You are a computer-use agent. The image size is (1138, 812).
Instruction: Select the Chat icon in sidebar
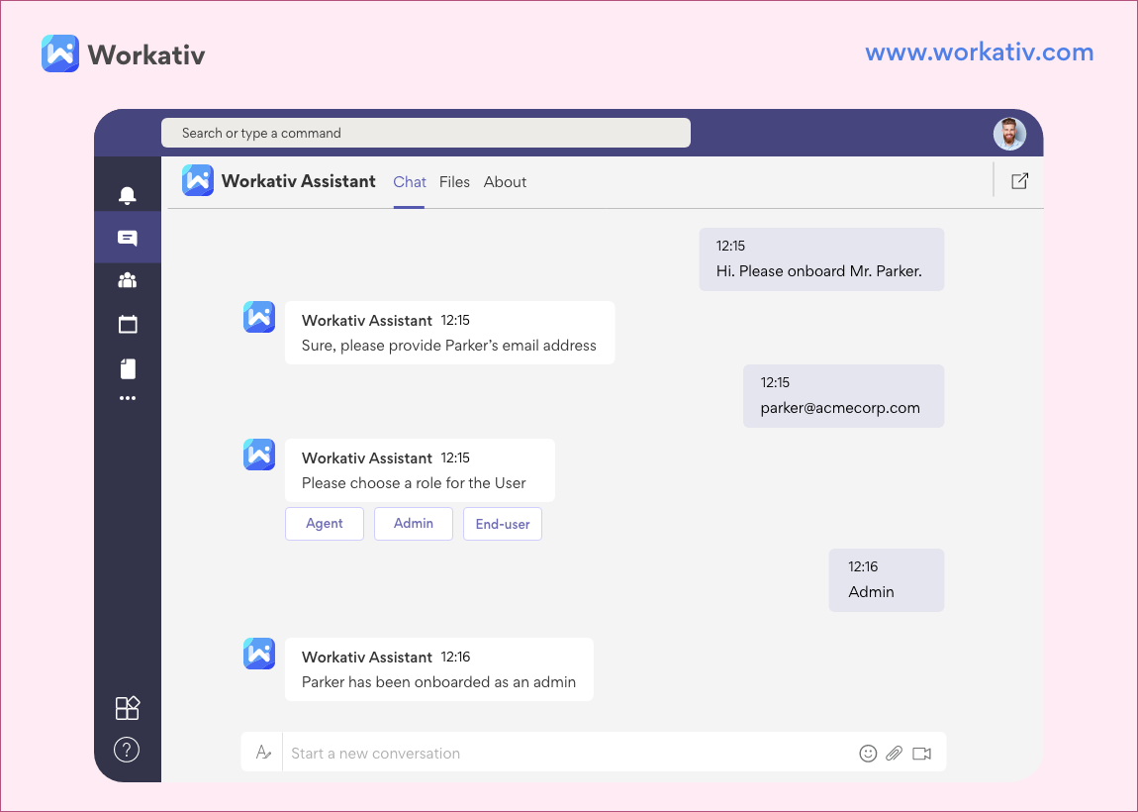[x=127, y=238]
